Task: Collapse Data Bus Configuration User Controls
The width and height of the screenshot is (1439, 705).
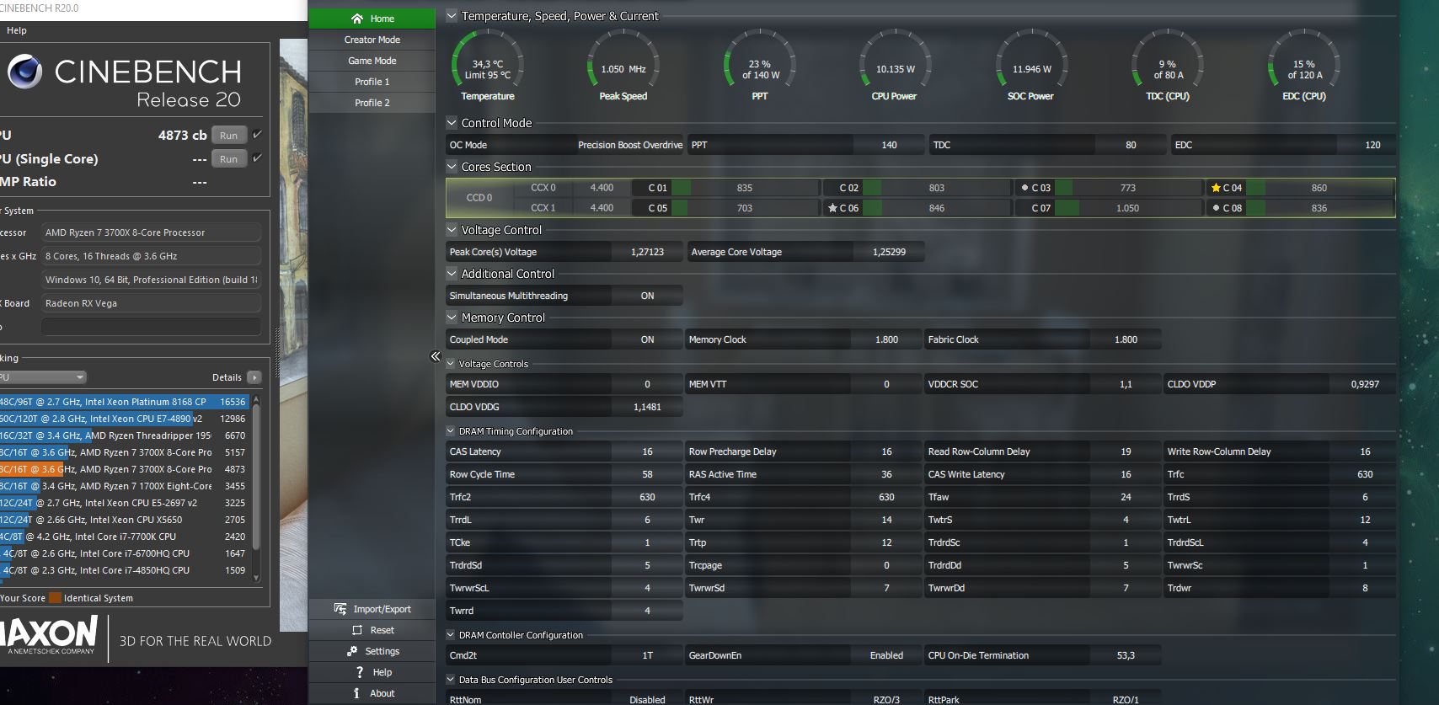Action: point(451,680)
